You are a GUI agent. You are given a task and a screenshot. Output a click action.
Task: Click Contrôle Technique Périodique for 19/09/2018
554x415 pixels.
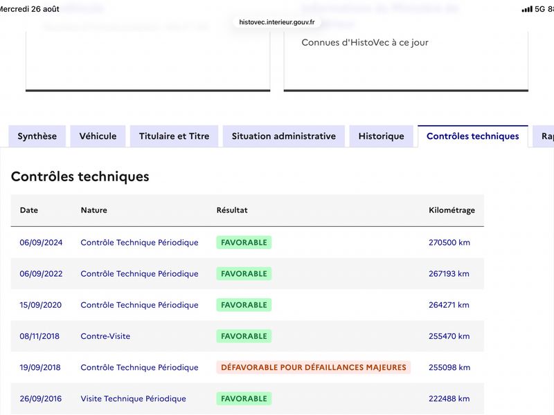[x=140, y=367]
